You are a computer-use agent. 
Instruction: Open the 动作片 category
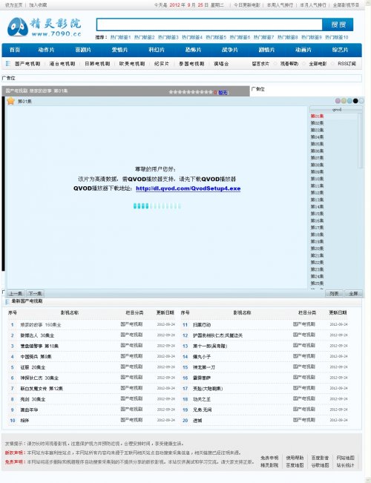pos(46,50)
